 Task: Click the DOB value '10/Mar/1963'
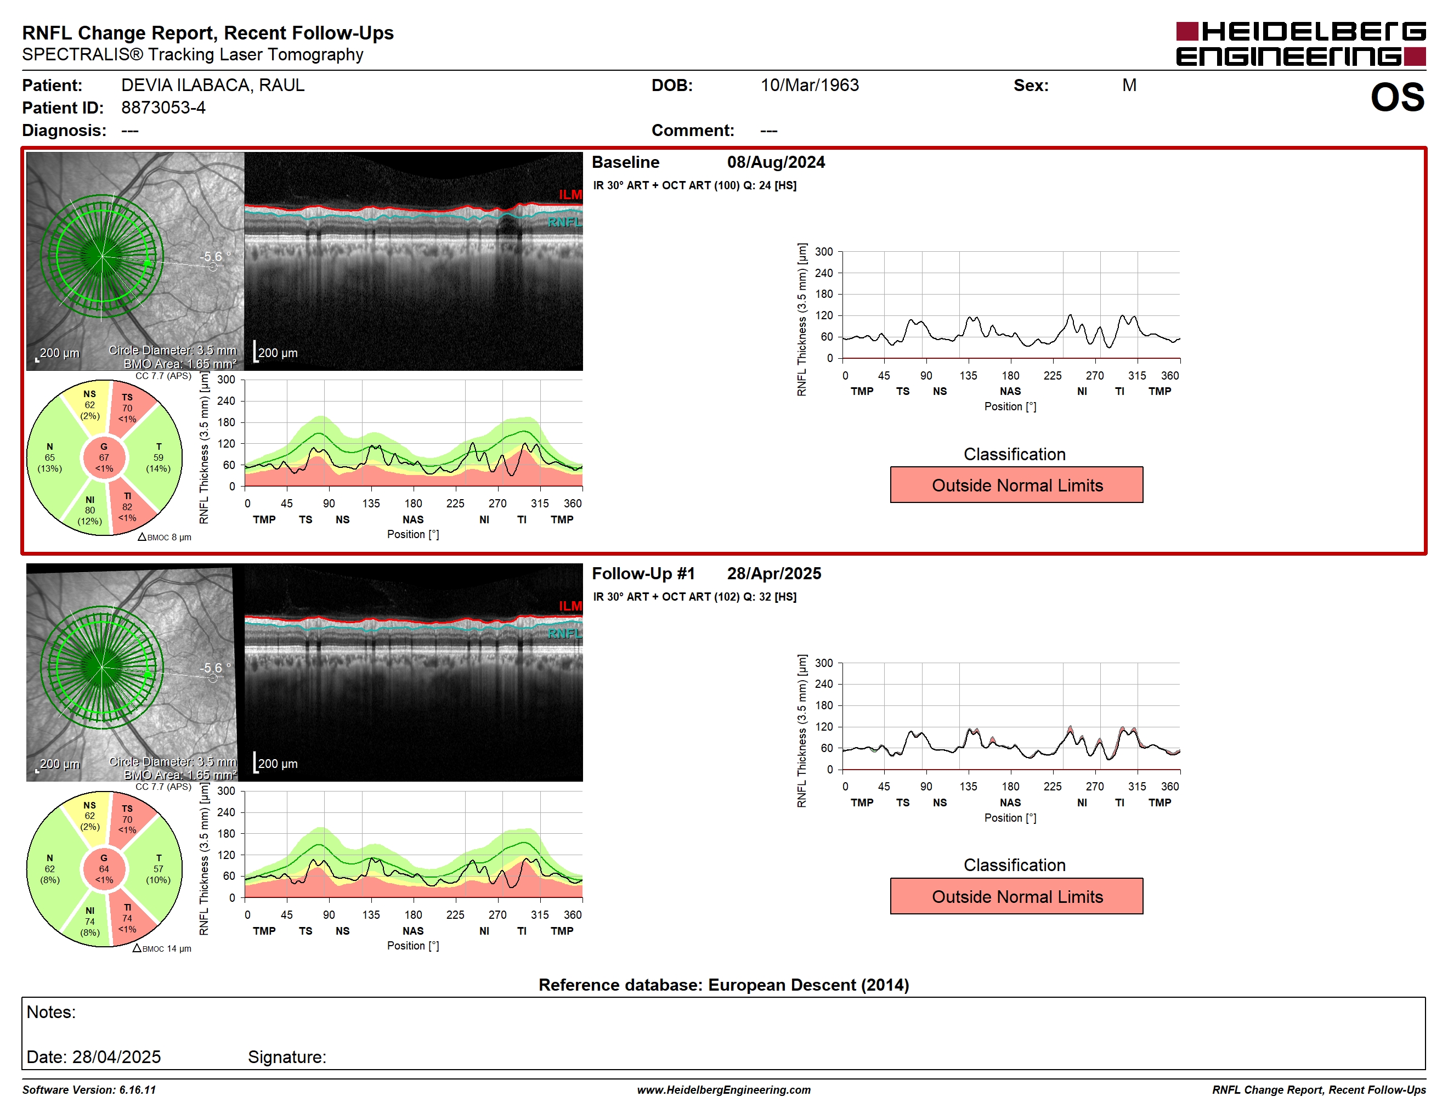coord(810,85)
